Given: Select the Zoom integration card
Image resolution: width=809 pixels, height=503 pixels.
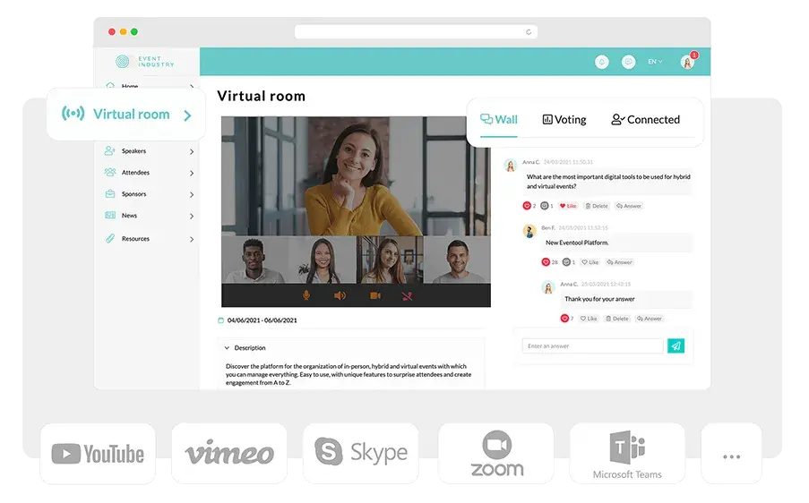Looking at the screenshot, I should [x=495, y=454].
